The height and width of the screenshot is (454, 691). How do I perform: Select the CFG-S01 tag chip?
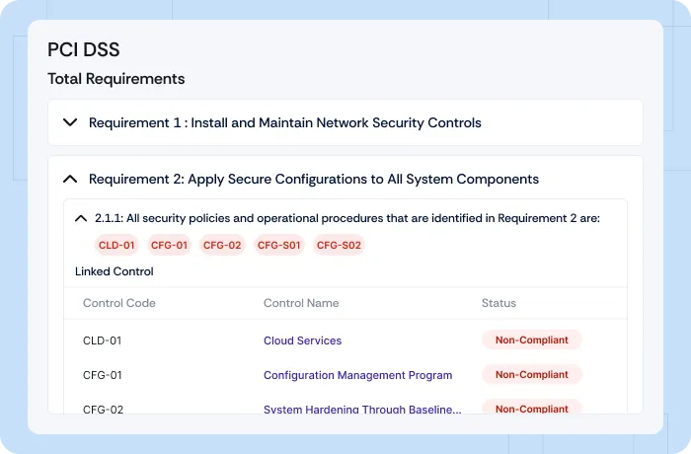(x=278, y=246)
